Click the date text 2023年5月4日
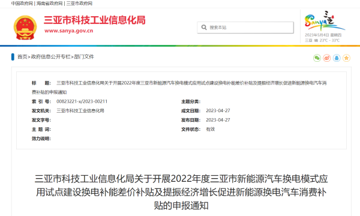Screen dimensions: 360x216 [x=317, y=35]
